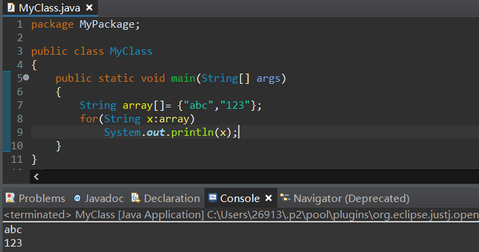479x252 pixels.
Task: Click the 'args' parameter name
Action: coord(268,78)
